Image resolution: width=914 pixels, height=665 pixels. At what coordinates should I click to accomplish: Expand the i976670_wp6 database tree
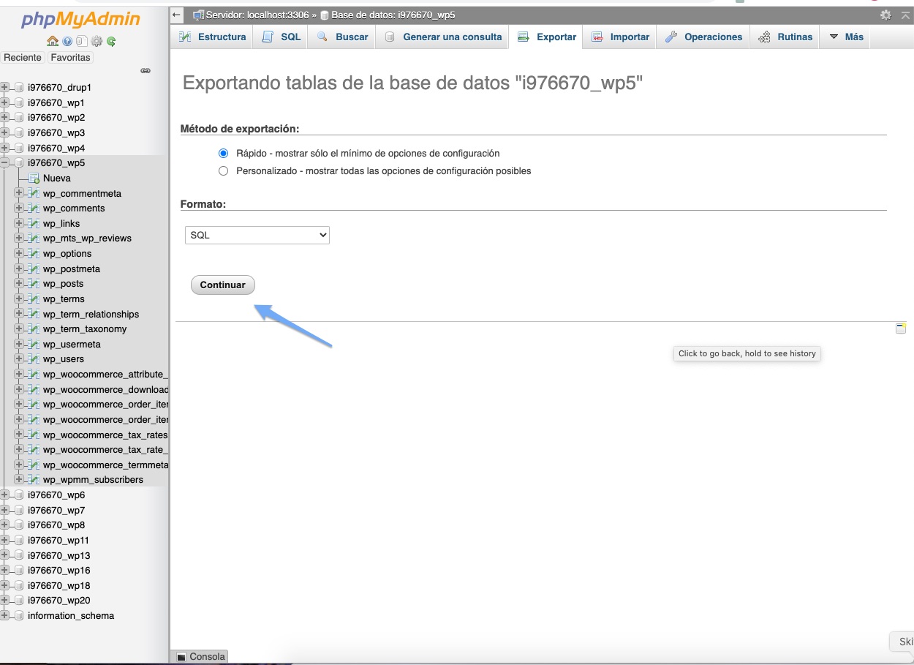(5, 495)
